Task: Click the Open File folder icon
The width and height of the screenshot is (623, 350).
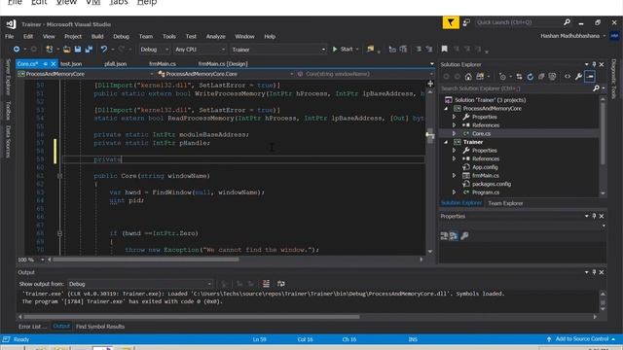Action: [x=67, y=50]
